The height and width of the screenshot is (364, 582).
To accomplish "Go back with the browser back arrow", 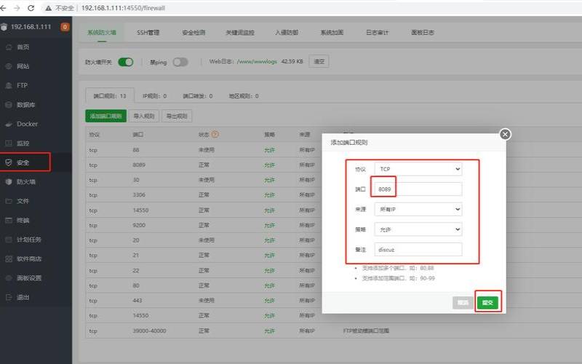I will click(4, 8).
